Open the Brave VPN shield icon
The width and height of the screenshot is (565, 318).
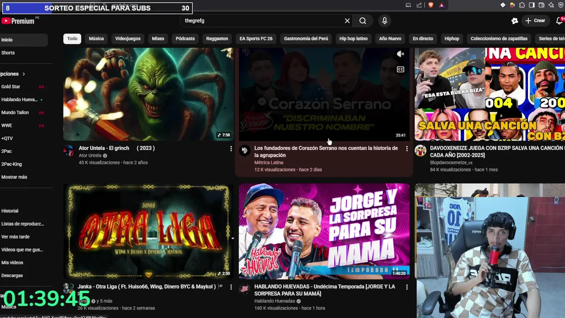[x=561, y=5]
